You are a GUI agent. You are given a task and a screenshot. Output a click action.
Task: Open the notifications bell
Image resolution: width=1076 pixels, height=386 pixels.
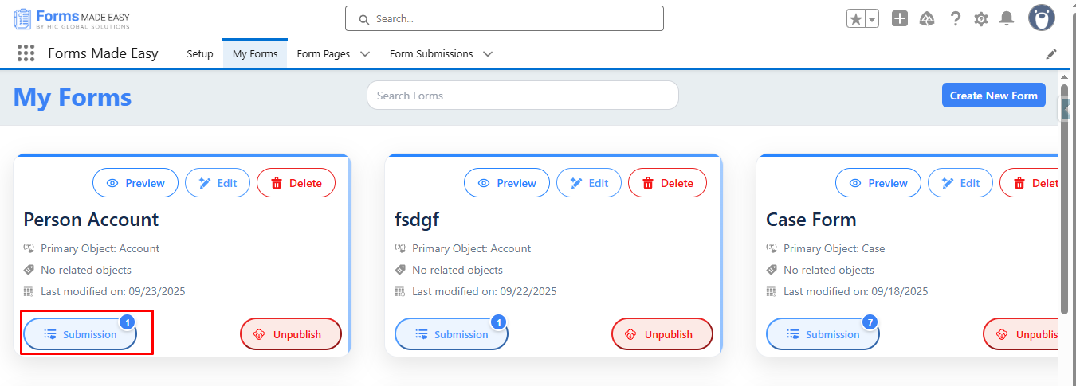[1007, 18]
